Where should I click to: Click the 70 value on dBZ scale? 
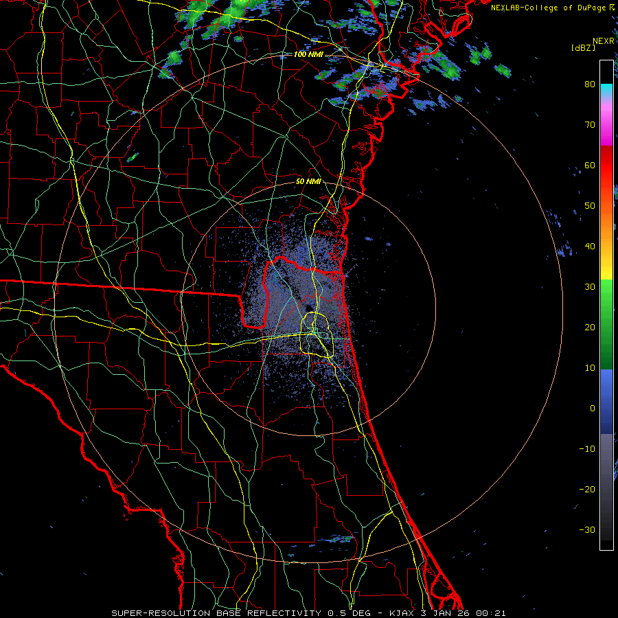point(590,124)
